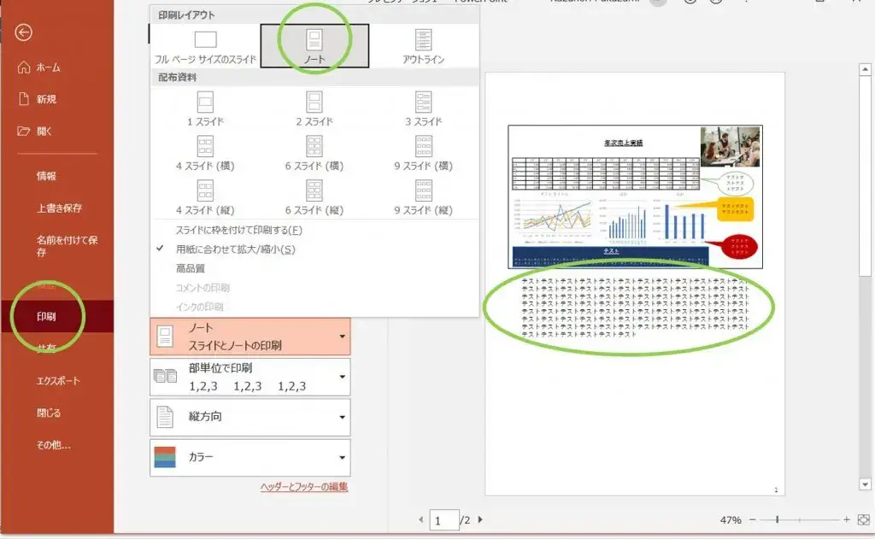
Task: Click 上書き保存 in the sidebar
Action: tap(57, 208)
